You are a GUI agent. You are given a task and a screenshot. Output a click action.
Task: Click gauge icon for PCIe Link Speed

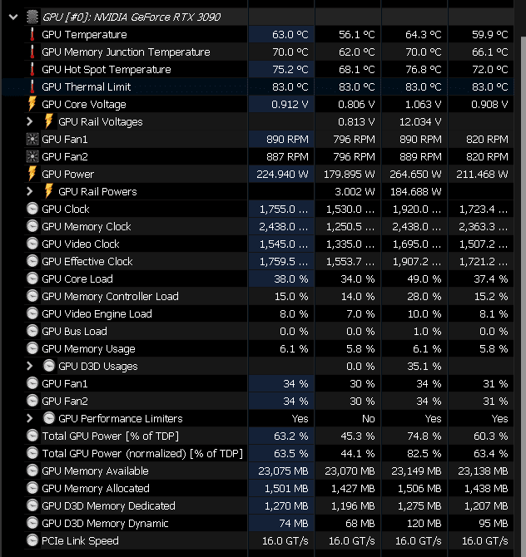tap(32, 540)
